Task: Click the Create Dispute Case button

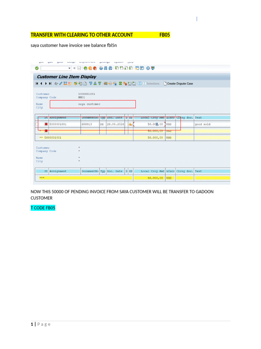Action: 178,84
